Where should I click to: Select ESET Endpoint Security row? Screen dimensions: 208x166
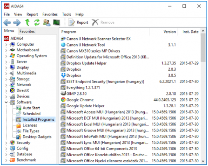click(130, 81)
